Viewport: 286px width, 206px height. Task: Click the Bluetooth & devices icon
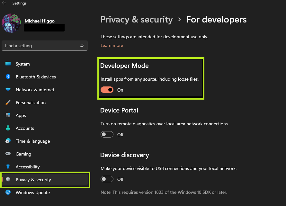8,77
